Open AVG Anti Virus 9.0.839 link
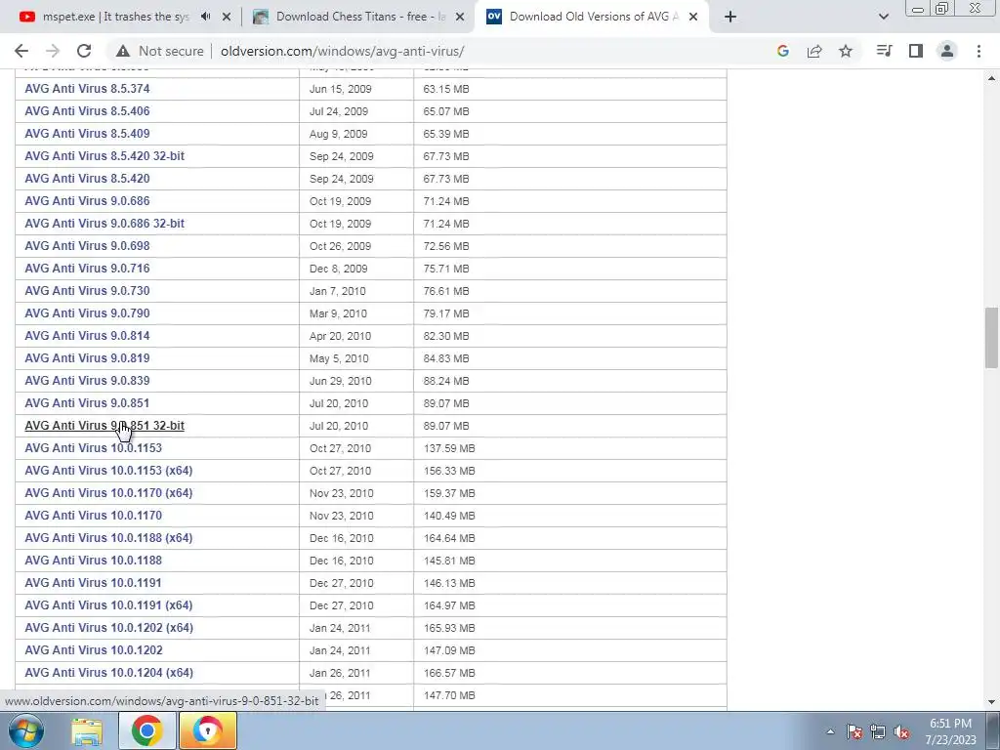 pyautogui.click(x=87, y=381)
